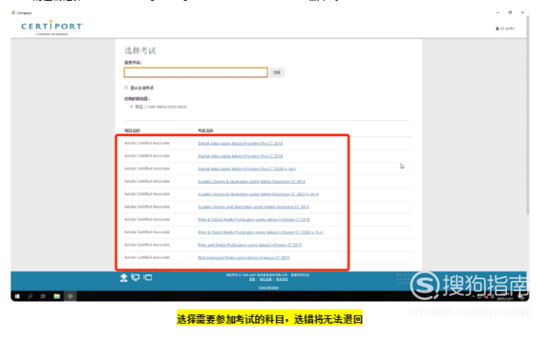Click the Certiport logo

(52, 27)
